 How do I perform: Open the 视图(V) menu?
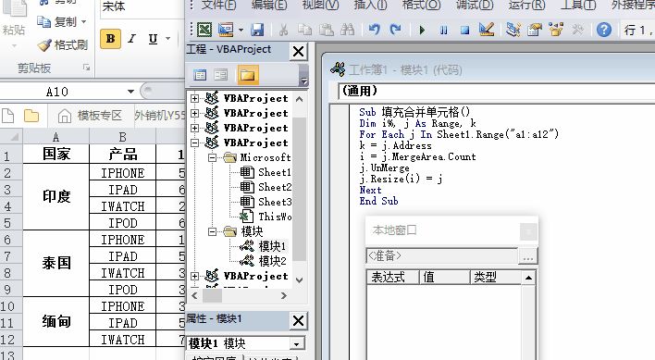pos(320,5)
